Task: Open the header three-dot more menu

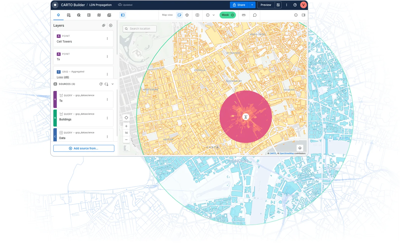Action: 286,5
